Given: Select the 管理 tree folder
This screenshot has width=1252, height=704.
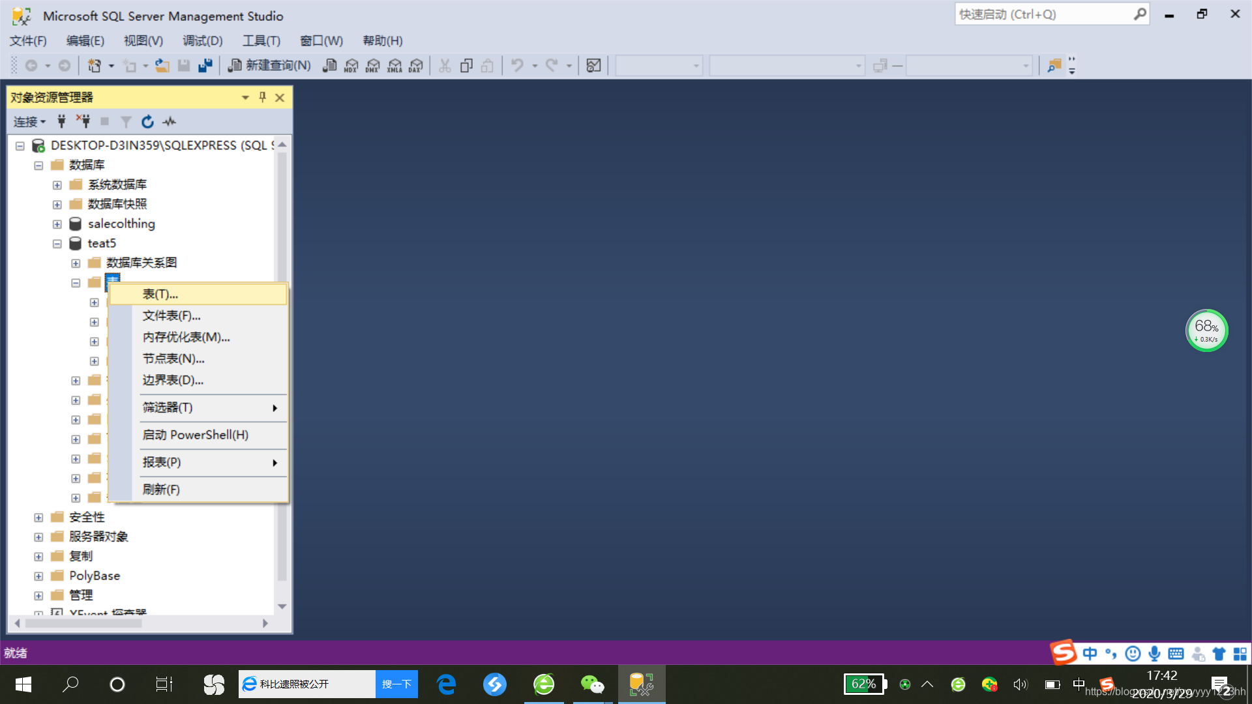Looking at the screenshot, I should [x=81, y=595].
